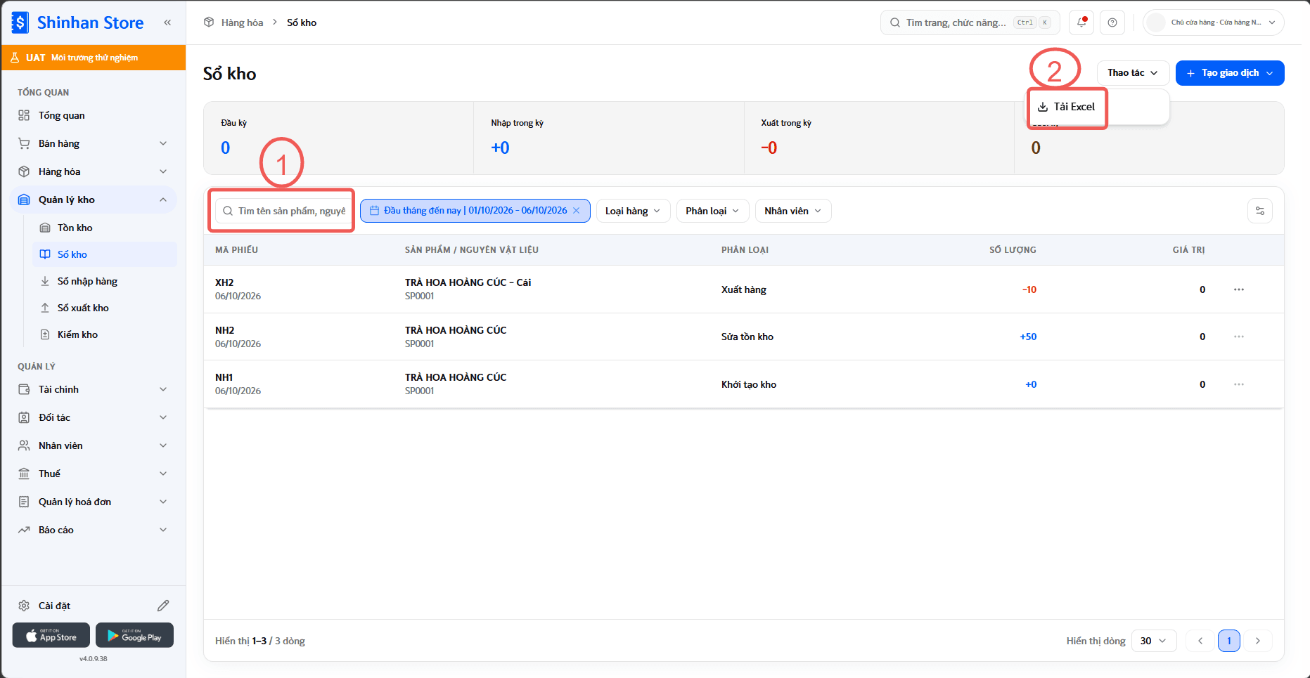Select Tải Excel from the menu
This screenshot has width=1310, height=678.
click(1067, 107)
